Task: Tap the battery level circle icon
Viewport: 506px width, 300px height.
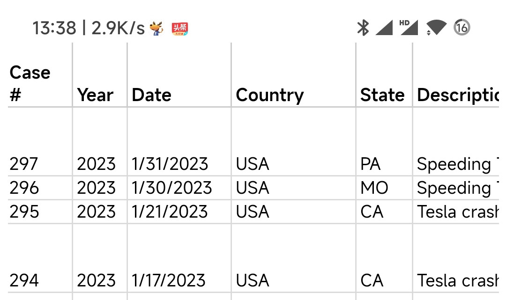Action: tap(462, 28)
